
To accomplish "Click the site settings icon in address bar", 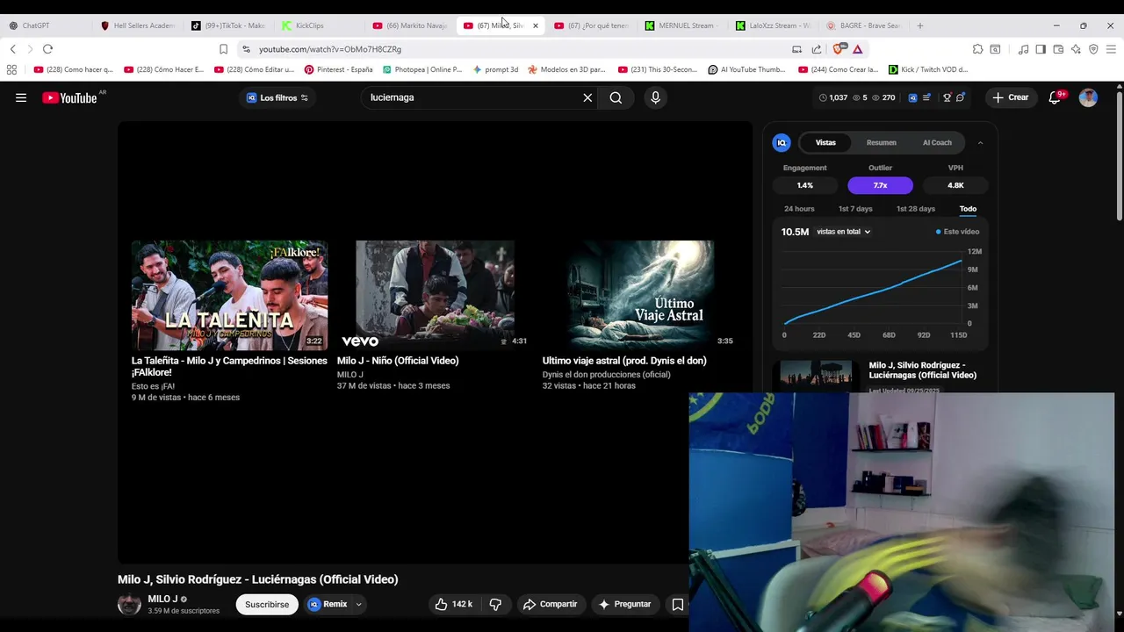I will coord(246,49).
